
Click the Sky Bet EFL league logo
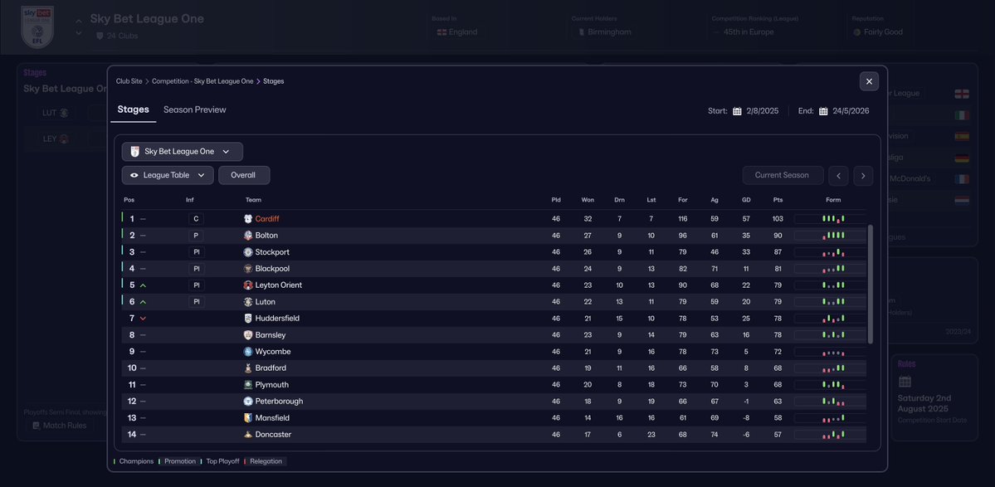pyautogui.click(x=37, y=27)
